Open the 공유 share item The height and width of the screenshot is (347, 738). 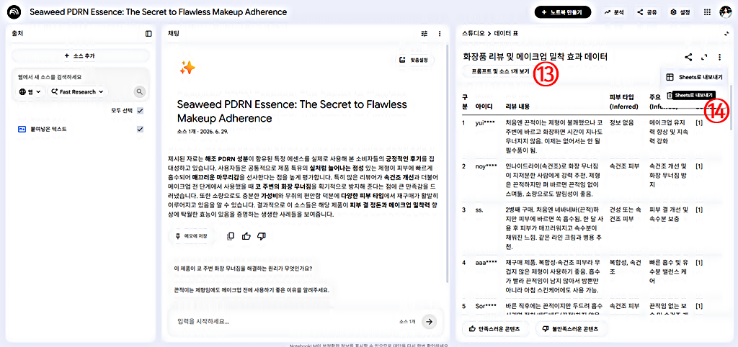[x=647, y=13]
